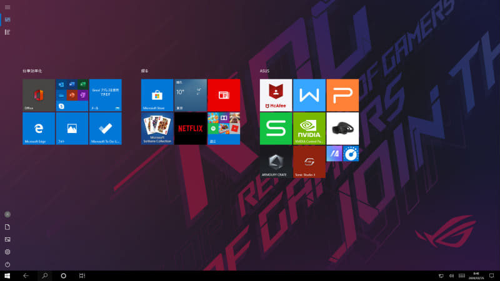Launch Microsoft Solitaire Collection tile
Viewport: 500px width, 281px height.
(x=157, y=129)
